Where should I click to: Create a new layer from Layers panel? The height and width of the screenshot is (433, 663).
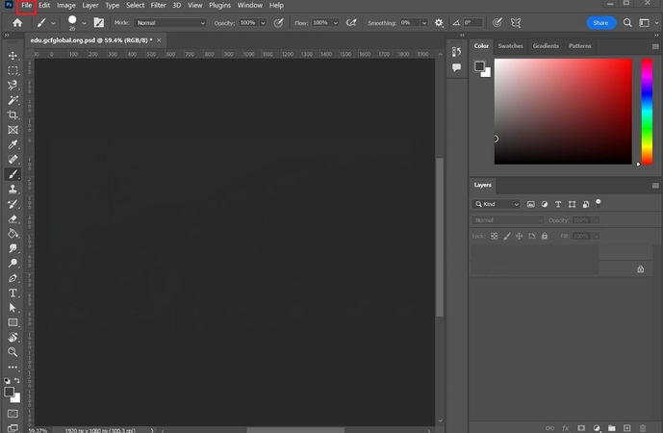pos(626,427)
